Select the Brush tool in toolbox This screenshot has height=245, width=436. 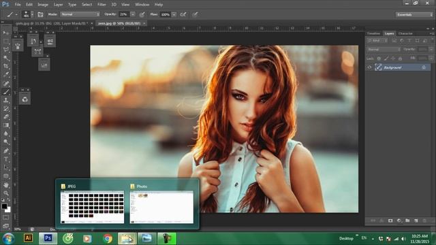[x=6, y=92]
